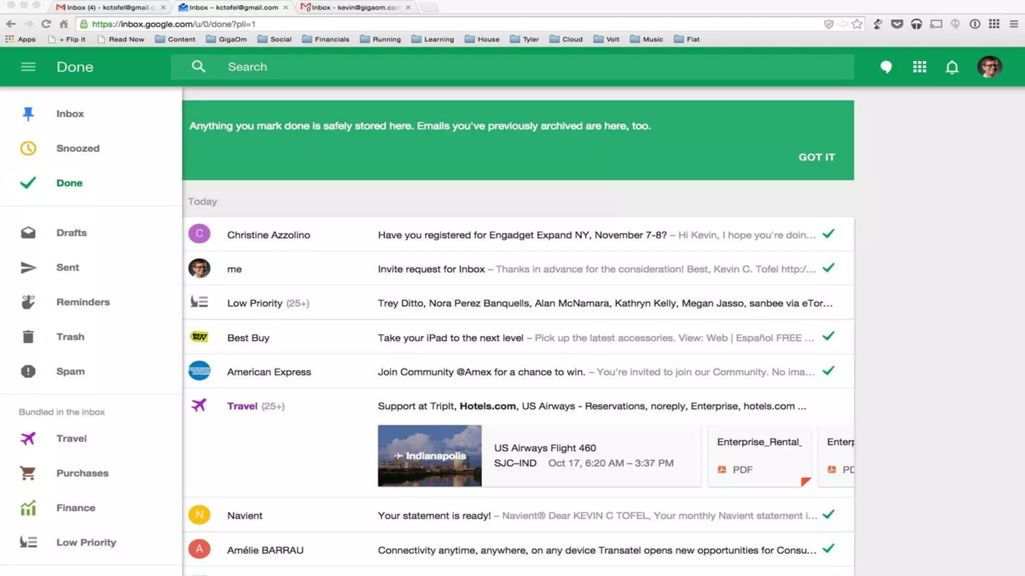1025x576 pixels.
Task: Open Music bookmarks folder
Action: tap(647, 39)
